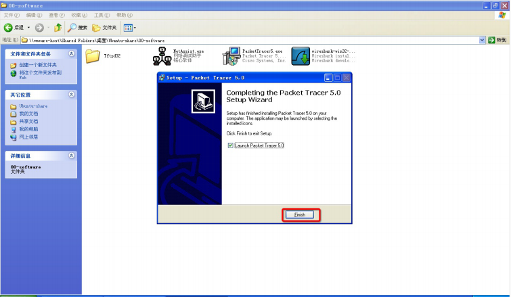Open the Back history dropdown arrow
The width and height of the screenshot is (511, 297).
tap(28, 28)
